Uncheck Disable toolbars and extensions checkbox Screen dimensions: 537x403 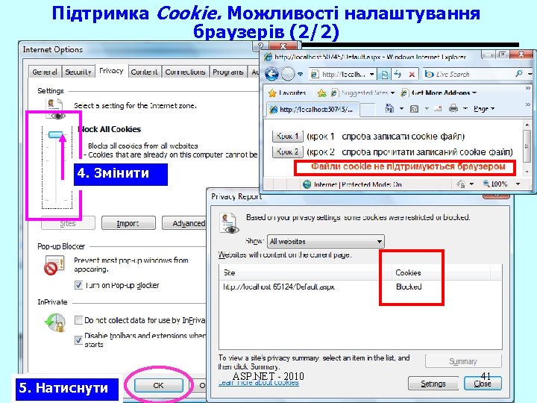78,340
